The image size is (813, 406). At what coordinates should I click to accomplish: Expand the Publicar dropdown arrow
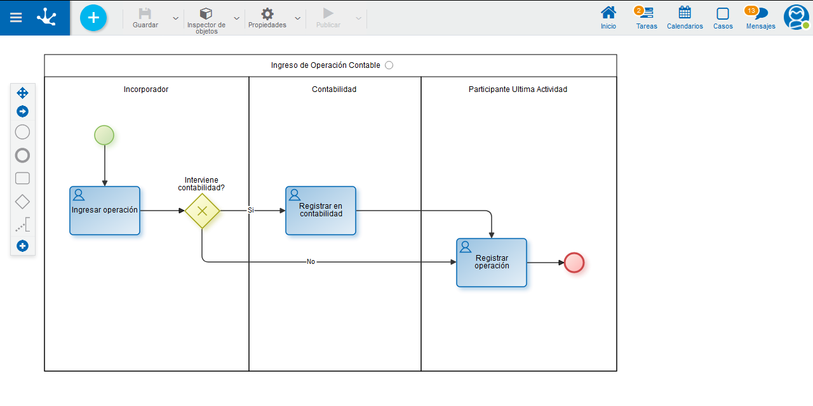click(x=358, y=18)
